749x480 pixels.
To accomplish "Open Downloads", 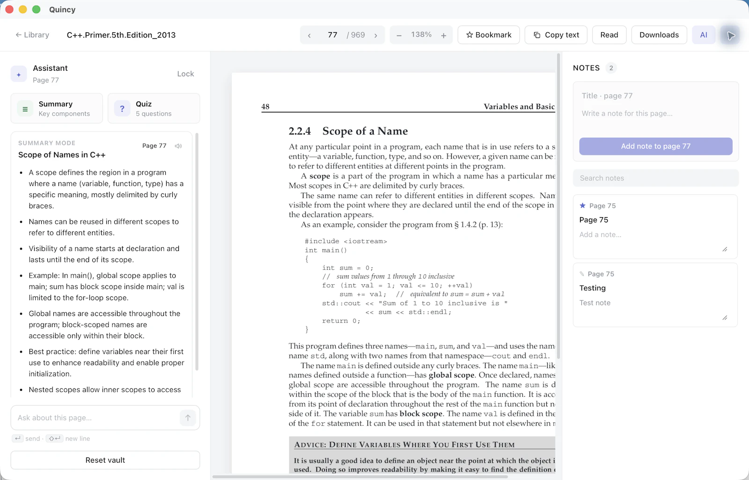I will pyautogui.click(x=659, y=35).
